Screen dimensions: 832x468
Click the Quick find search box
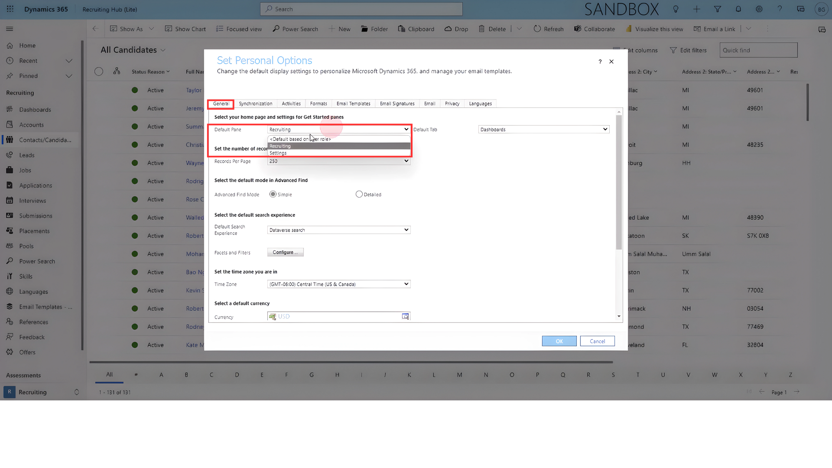click(x=758, y=50)
